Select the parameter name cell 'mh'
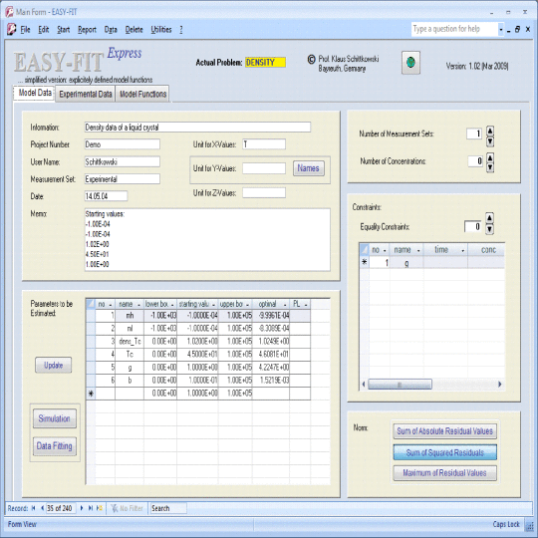This screenshot has height=538, width=538. tap(130, 315)
